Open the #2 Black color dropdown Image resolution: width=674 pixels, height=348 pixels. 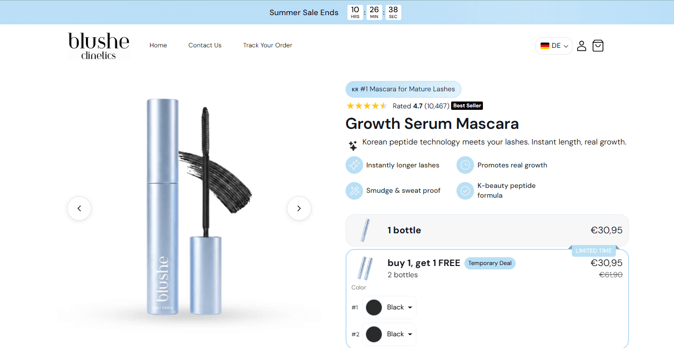click(x=389, y=334)
